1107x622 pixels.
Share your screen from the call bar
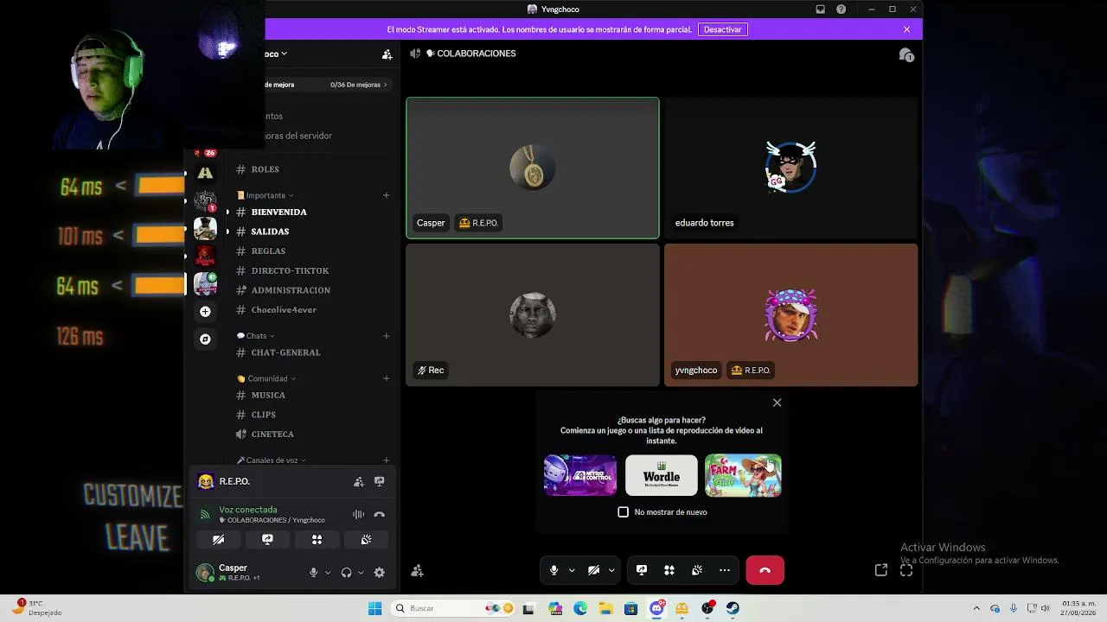point(642,570)
